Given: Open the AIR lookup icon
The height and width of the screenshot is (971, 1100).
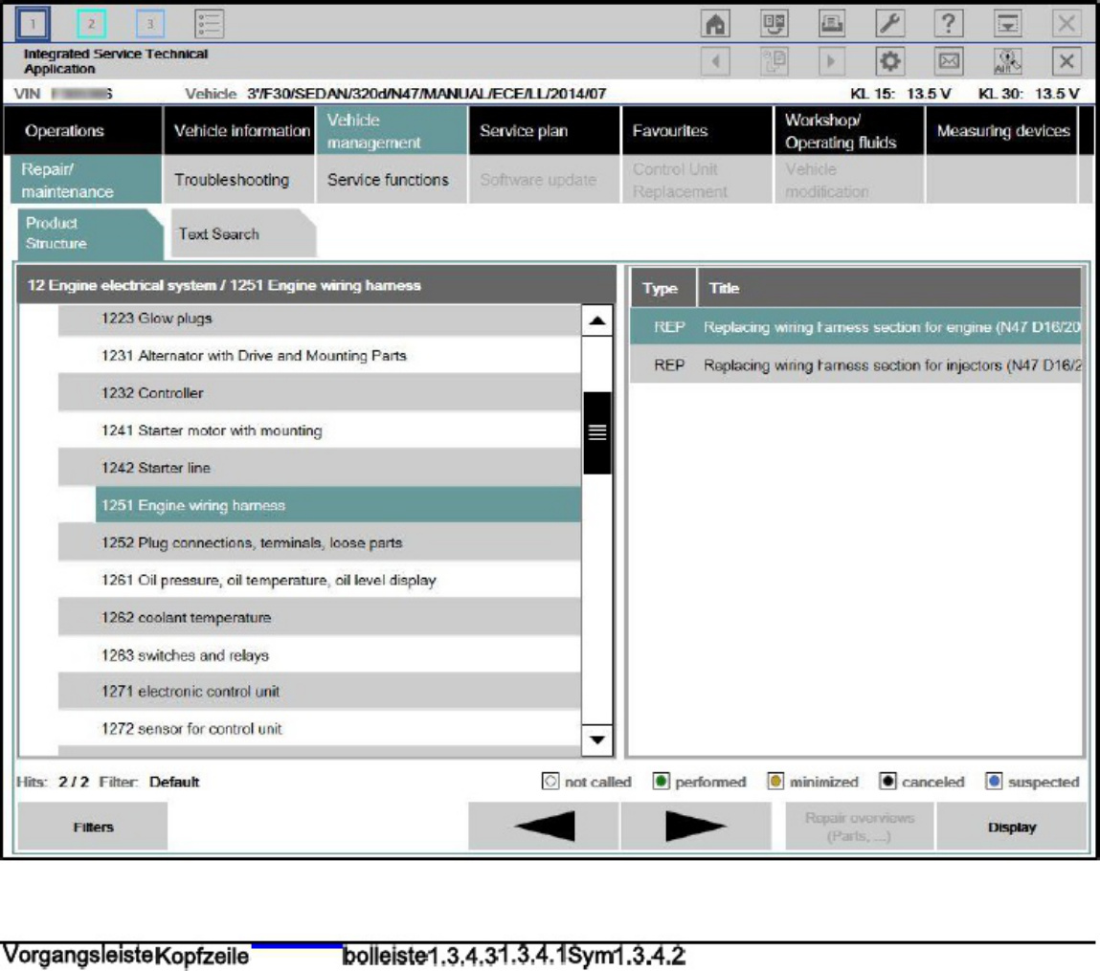Looking at the screenshot, I should pos(1007,61).
